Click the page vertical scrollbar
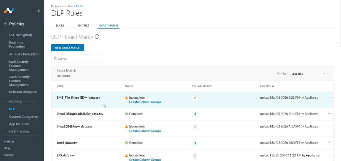Viewport: 341px width, 161px height. coord(340,23)
